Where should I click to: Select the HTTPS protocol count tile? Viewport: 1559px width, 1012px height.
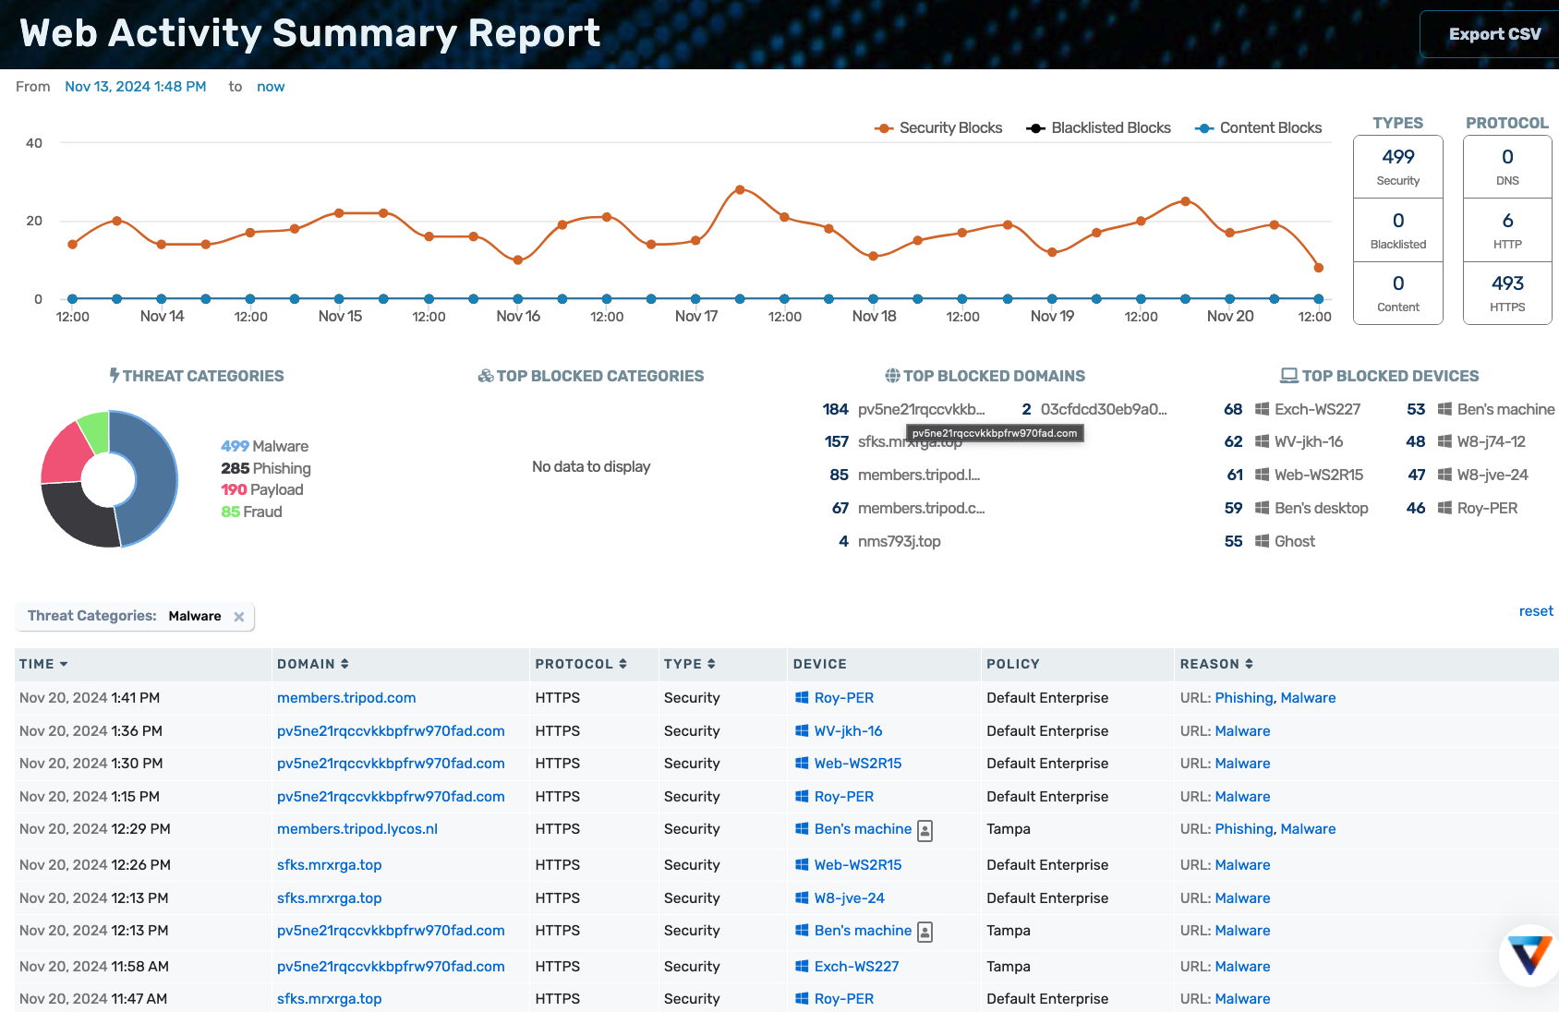point(1506,293)
